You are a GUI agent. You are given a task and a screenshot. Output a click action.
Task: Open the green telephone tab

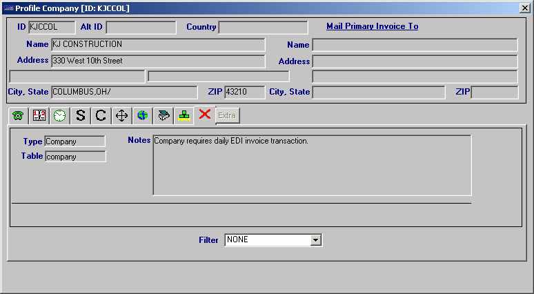click(x=18, y=116)
